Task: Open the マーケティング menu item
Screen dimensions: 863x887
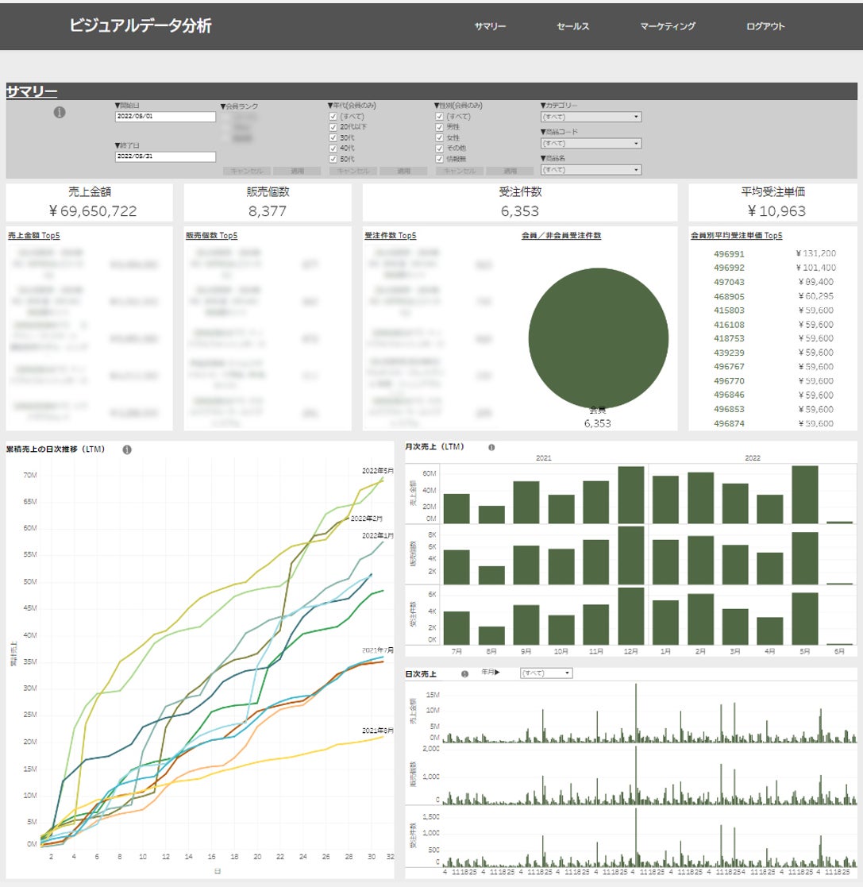Action: 668,26
